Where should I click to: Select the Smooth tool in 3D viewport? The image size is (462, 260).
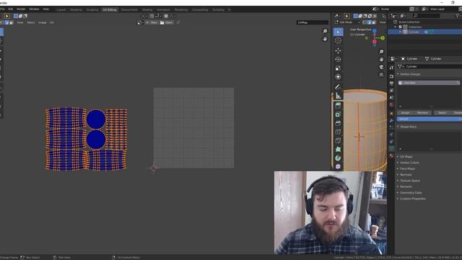tap(338, 167)
